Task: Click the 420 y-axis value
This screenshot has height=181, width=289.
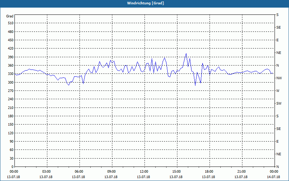Action: click(x=11, y=49)
